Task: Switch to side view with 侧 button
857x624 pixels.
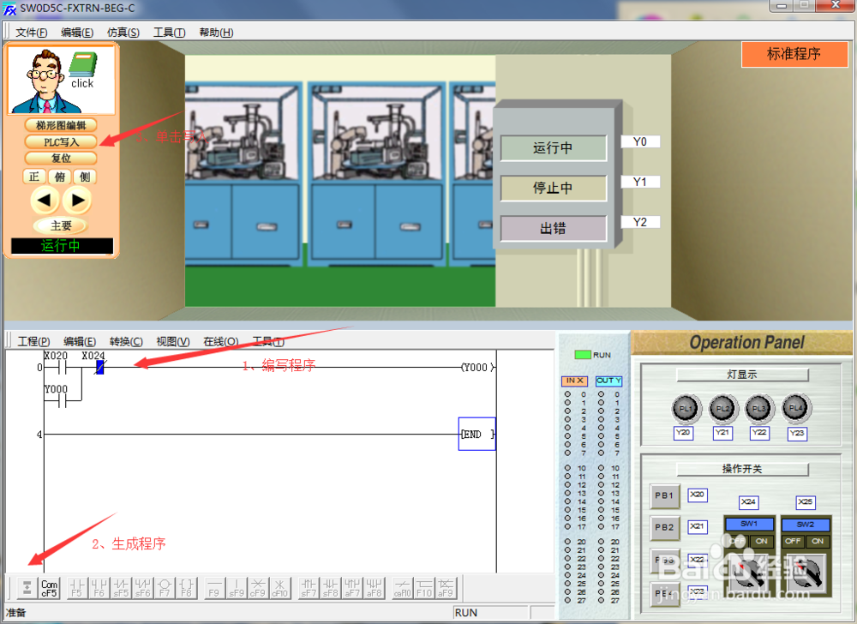Action: (85, 177)
